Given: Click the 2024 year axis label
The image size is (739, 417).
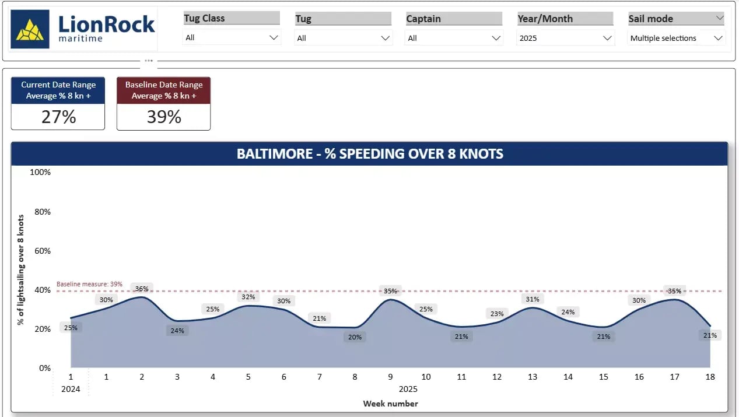Looking at the screenshot, I should 71,389.
